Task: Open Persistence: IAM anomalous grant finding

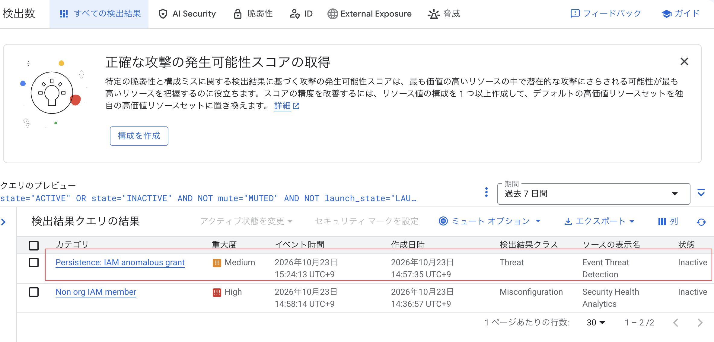Action: coord(120,263)
